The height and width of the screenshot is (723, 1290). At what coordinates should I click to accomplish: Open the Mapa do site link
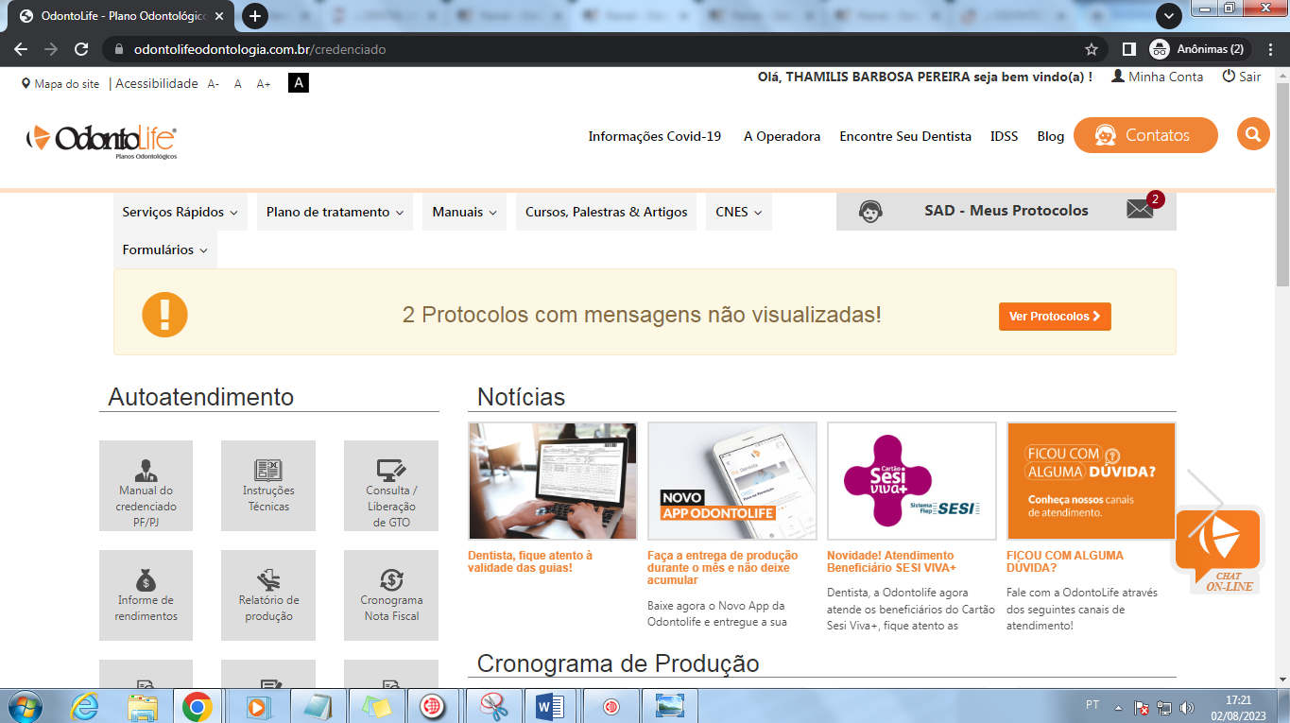coord(60,83)
